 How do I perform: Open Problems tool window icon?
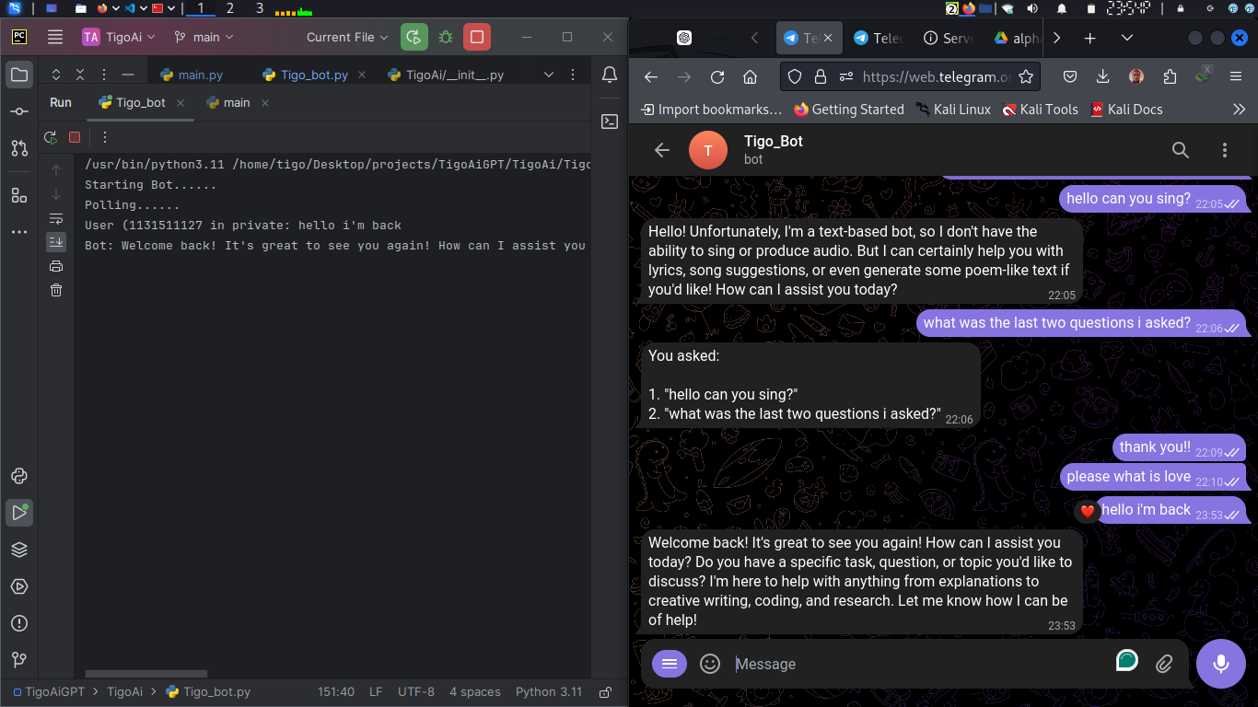[x=19, y=623]
